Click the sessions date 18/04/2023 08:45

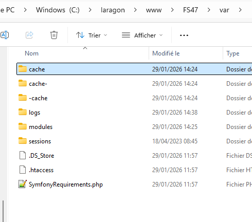tap(175, 141)
